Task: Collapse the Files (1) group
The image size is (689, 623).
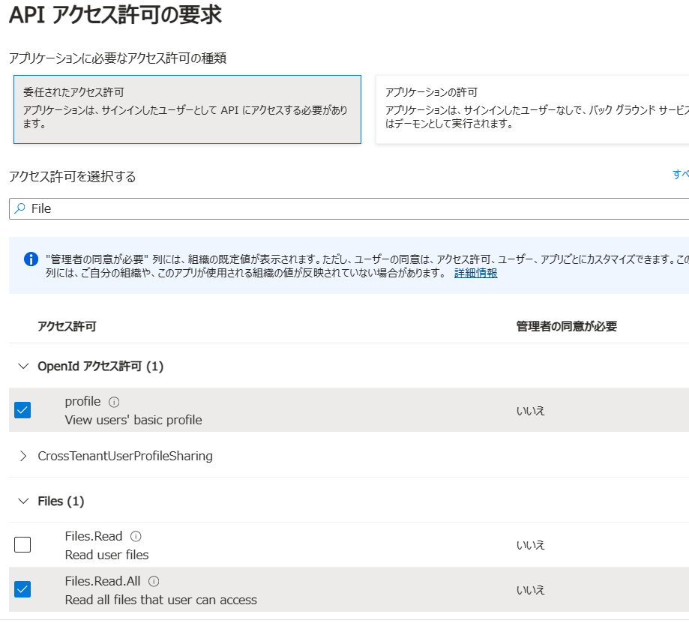Action: 23,501
